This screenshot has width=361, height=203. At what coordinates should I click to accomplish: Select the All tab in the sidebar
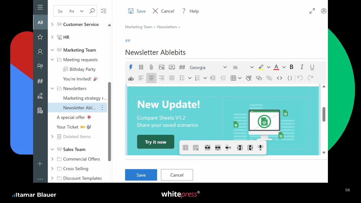pos(40,22)
